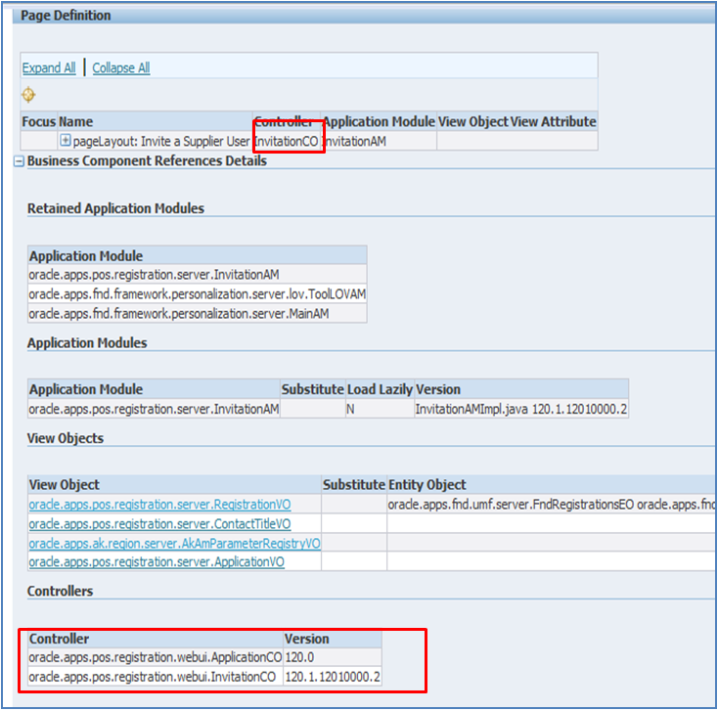The width and height of the screenshot is (718, 711).
Task: Select the InvitationCO controller cell
Action: 287,142
